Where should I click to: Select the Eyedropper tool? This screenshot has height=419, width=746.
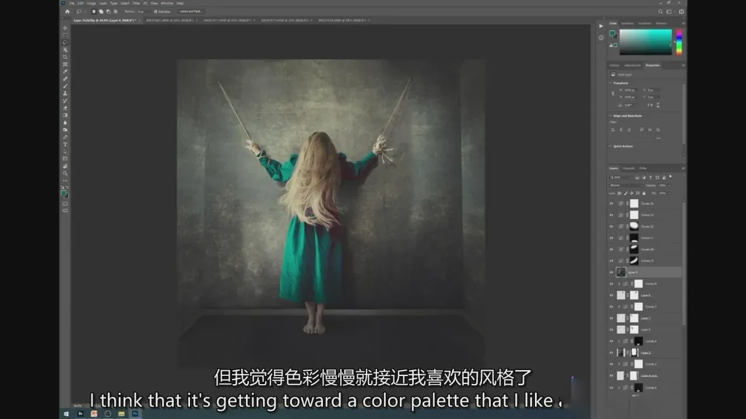coord(65,72)
